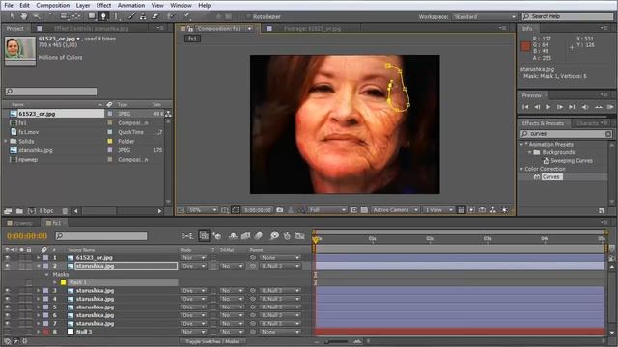The height and width of the screenshot is (347, 618).
Task: Click the toggle transparency grid icon
Action: (364, 210)
